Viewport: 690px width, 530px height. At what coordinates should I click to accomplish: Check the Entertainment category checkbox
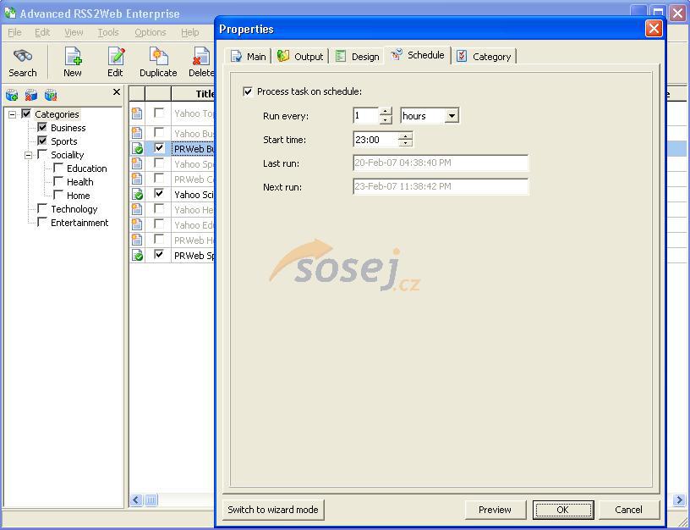[42, 222]
